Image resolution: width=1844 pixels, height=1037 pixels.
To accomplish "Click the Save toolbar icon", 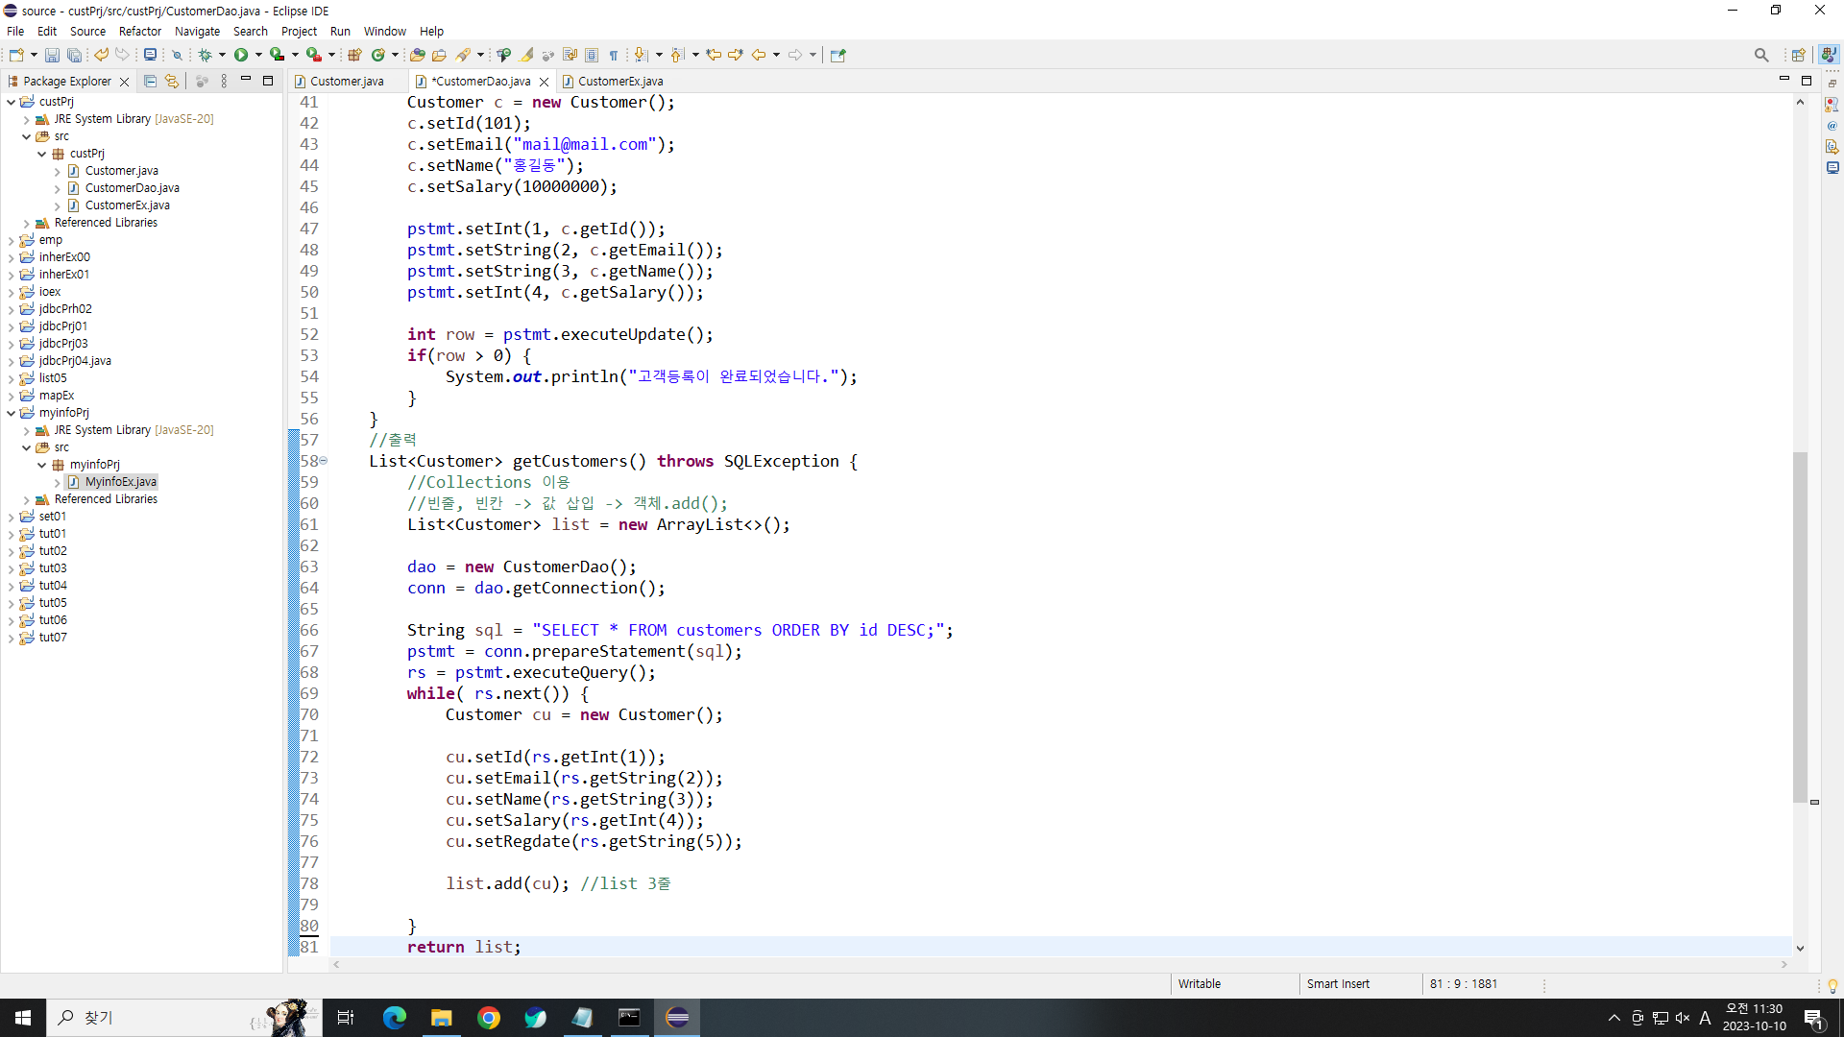I will 52,56.
